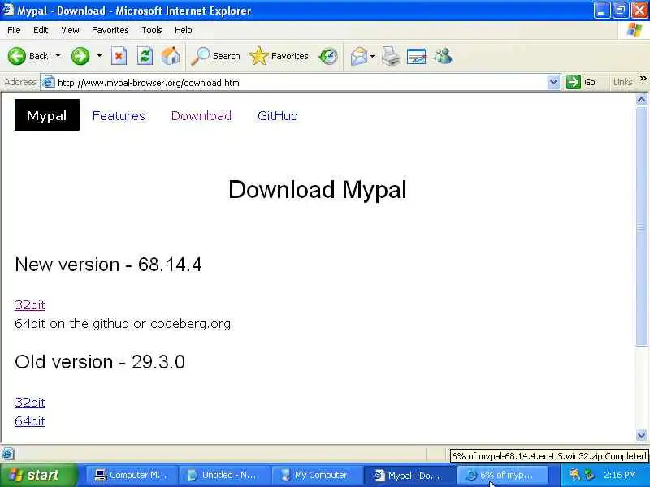Click the Windows start button
The height and width of the screenshot is (487, 650).
(38, 475)
